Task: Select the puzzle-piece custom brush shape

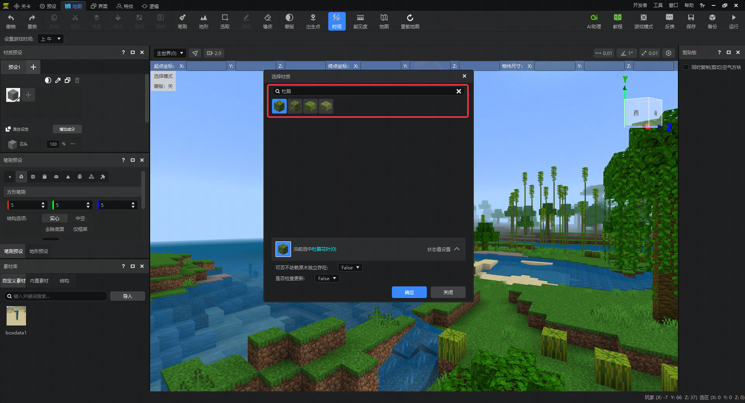Action: [x=103, y=177]
